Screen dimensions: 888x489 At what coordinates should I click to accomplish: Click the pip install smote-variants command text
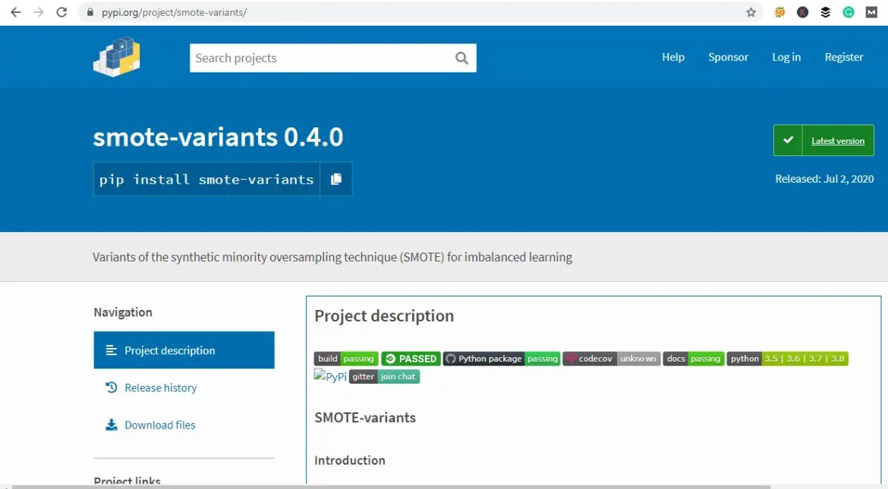pyautogui.click(x=206, y=180)
